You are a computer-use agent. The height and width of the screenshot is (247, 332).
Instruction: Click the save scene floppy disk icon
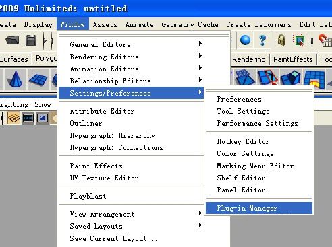[x=31, y=40]
